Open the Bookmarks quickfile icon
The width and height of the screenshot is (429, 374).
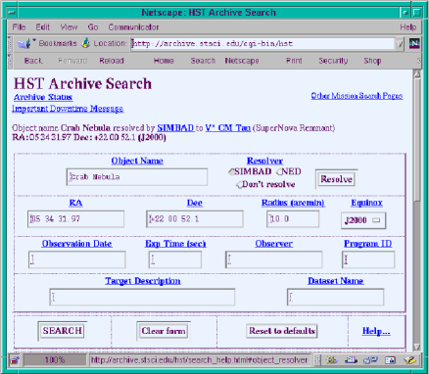point(24,43)
